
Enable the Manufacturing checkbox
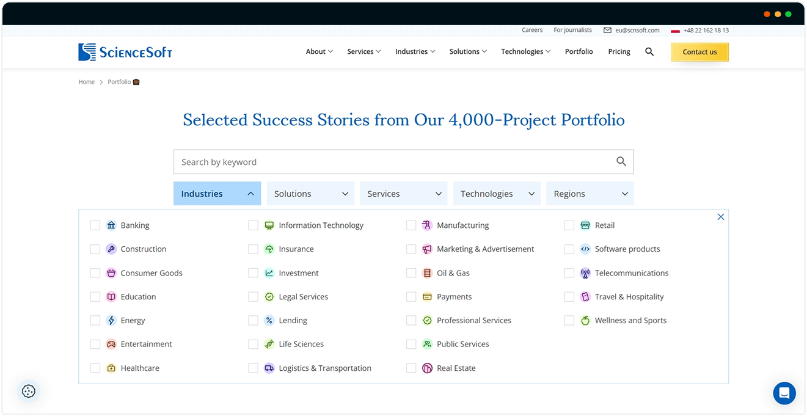[411, 225]
